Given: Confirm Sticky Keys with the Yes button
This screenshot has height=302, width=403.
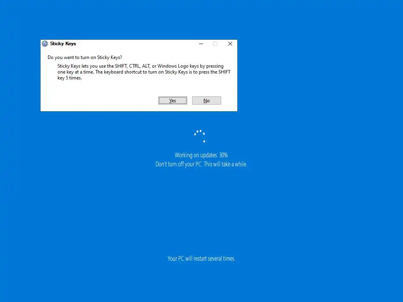Looking at the screenshot, I should [x=172, y=100].
